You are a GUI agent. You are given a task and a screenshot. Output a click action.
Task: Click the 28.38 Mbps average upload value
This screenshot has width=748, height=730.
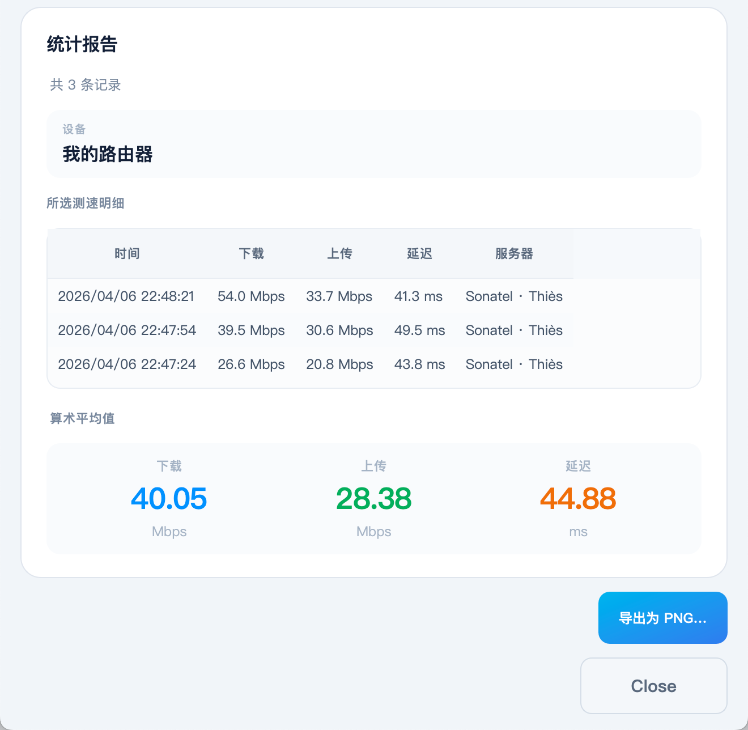tap(373, 499)
